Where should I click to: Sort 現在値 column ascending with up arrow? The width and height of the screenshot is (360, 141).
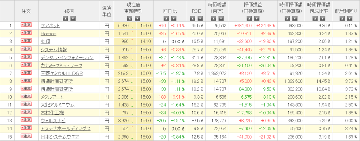(x=130, y=19)
